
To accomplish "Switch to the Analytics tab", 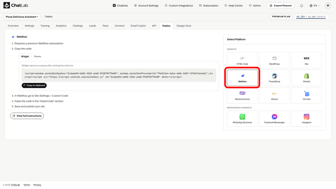I will 61,26.
